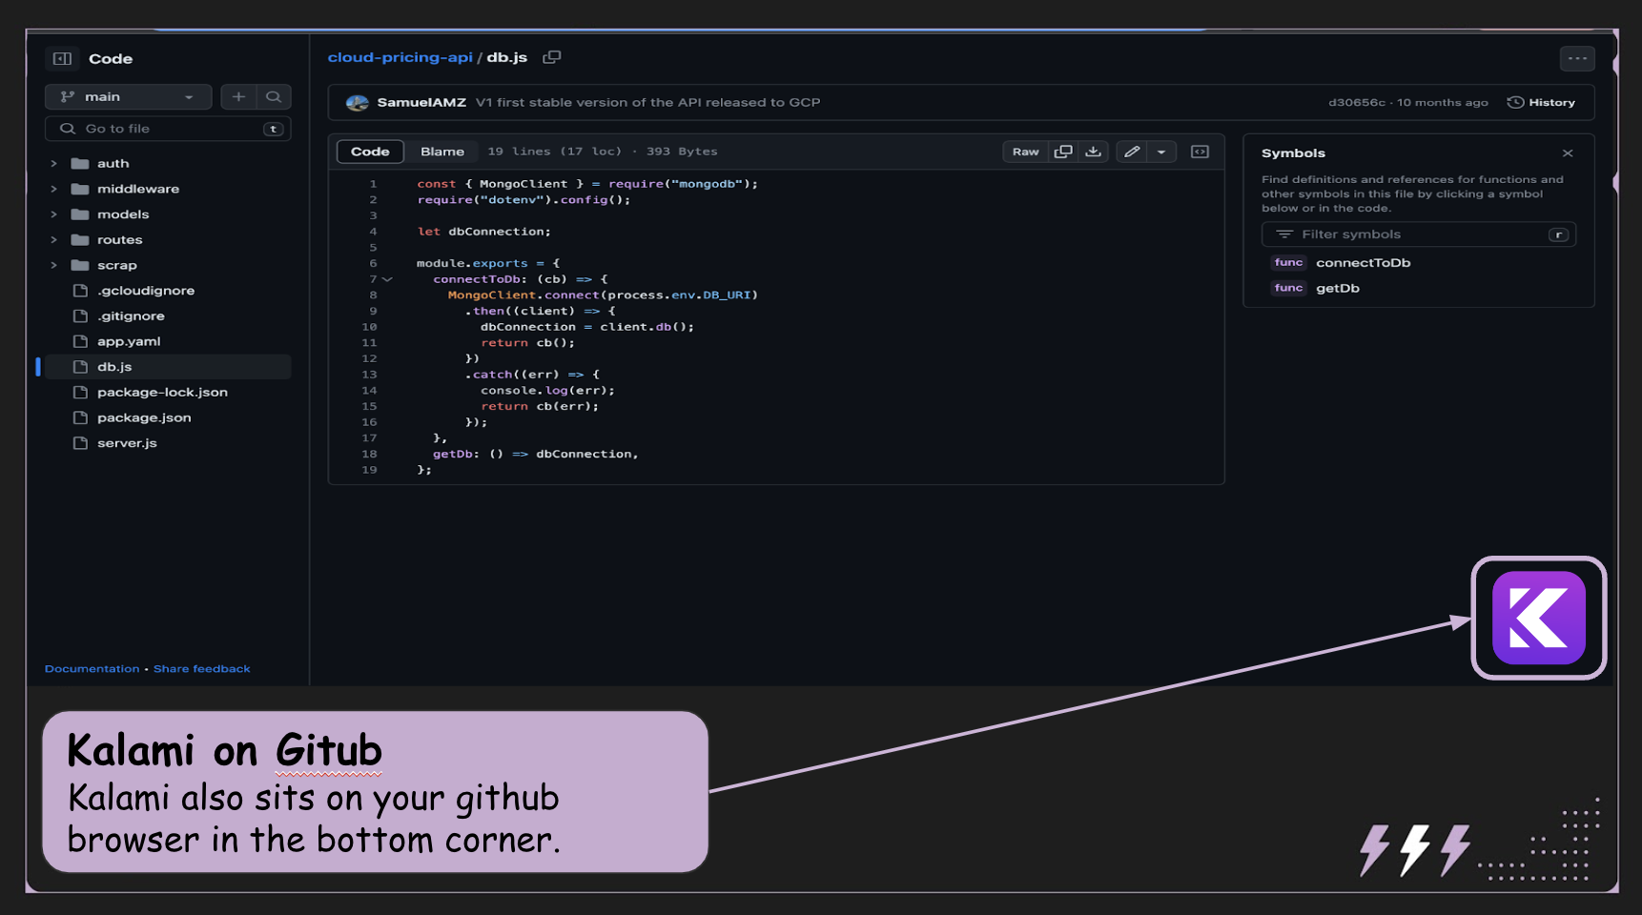1642x915 pixels.
Task: Open the app.yaml file
Action: 129,341
